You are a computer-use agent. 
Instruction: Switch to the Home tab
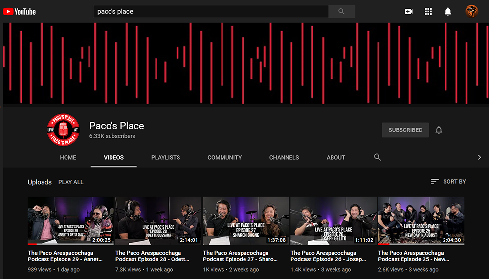pos(68,158)
